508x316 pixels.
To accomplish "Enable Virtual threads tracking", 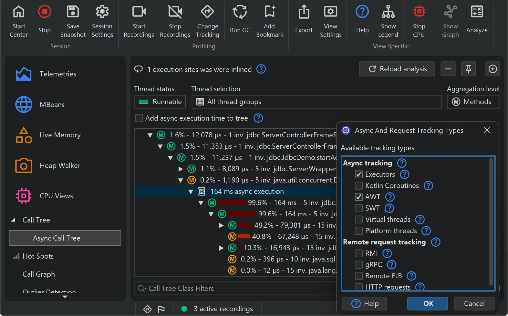I will pyautogui.click(x=359, y=220).
